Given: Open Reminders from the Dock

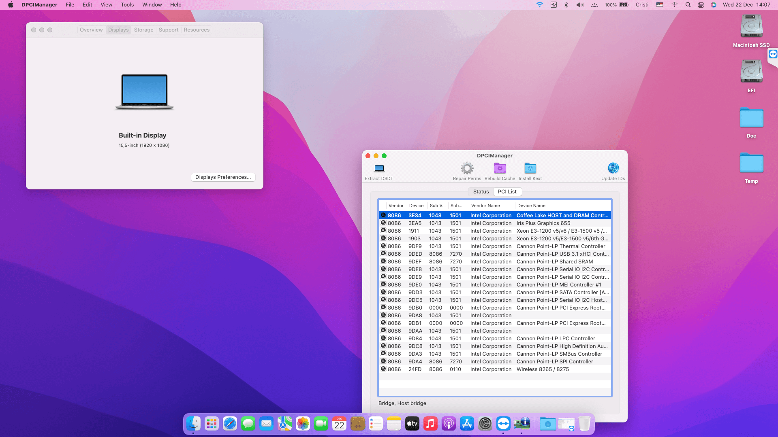Looking at the screenshot, I should (376, 424).
